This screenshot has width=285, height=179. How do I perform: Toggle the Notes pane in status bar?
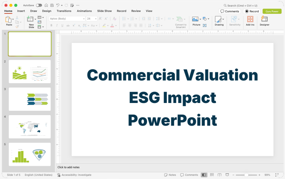point(170,175)
